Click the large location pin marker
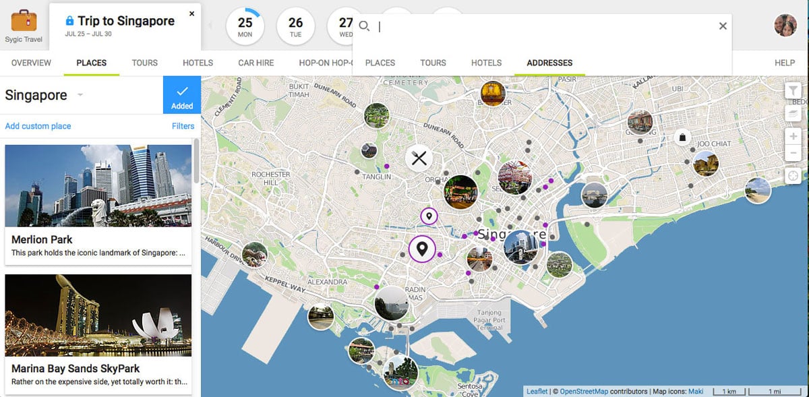809x397 pixels. [422, 249]
